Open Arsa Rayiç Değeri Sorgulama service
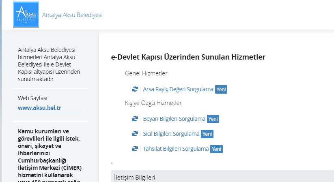Screen dimensions: 334x182 point(178,89)
